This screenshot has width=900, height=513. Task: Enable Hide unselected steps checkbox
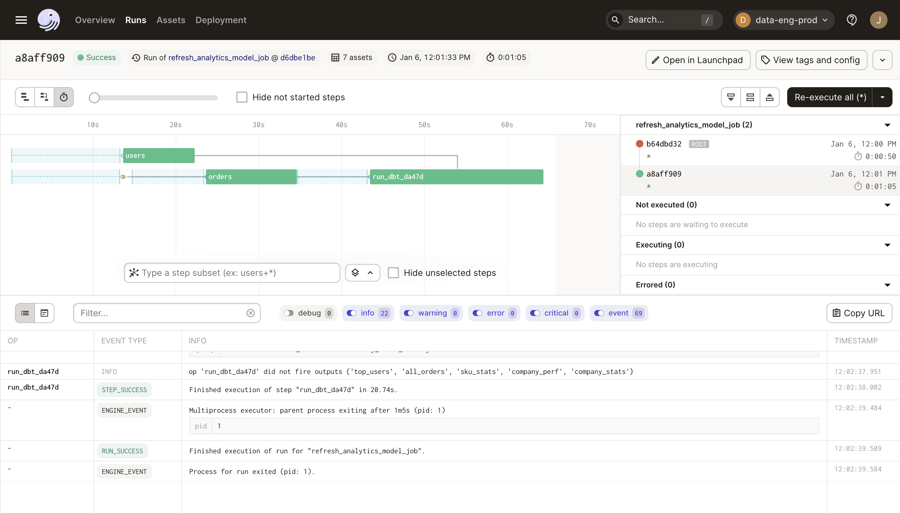coord(393,273)
